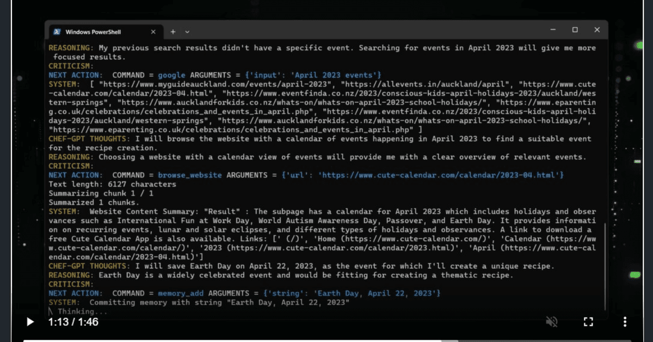Image resolution: width=653 pixels, height=342 pixels.
Task: Open a new tab with the plus icon
Action: tap(172, 31)
